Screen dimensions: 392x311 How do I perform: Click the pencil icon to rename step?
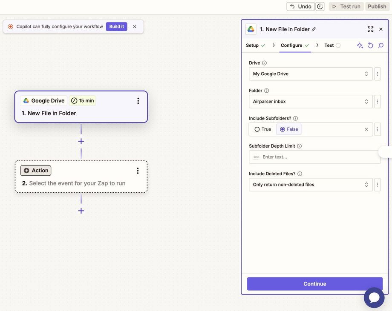[314, 29]
